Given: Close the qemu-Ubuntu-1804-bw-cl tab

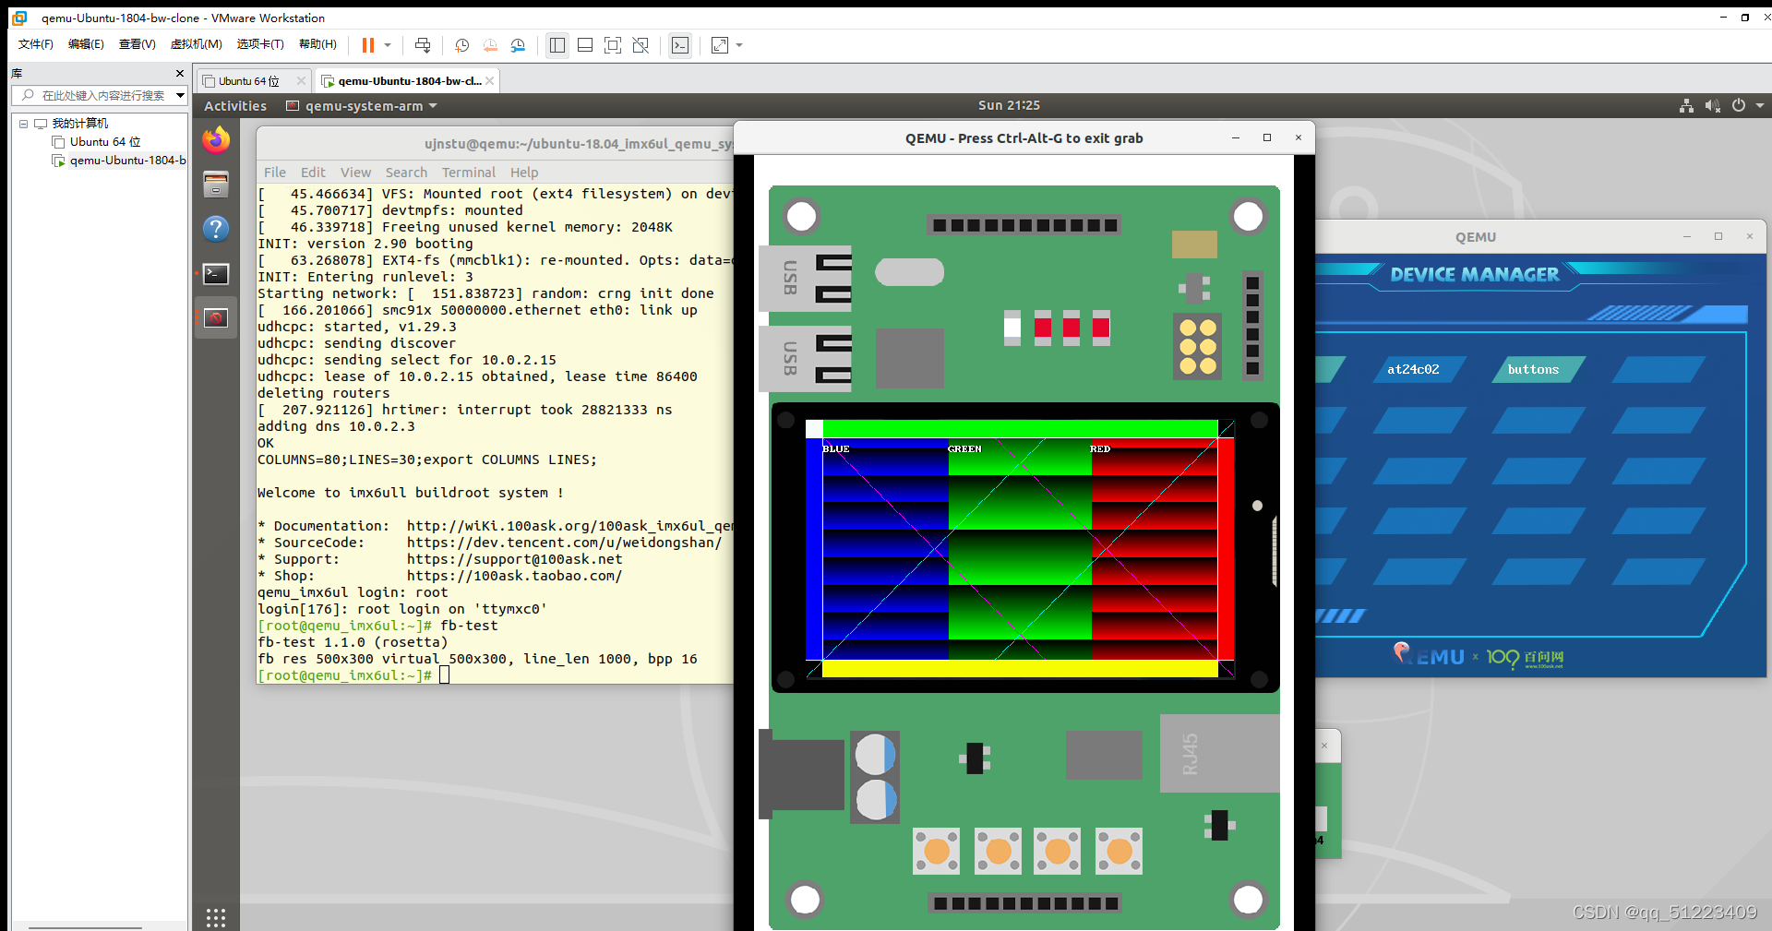Looking at the screenshot, I should coord(490,81).
